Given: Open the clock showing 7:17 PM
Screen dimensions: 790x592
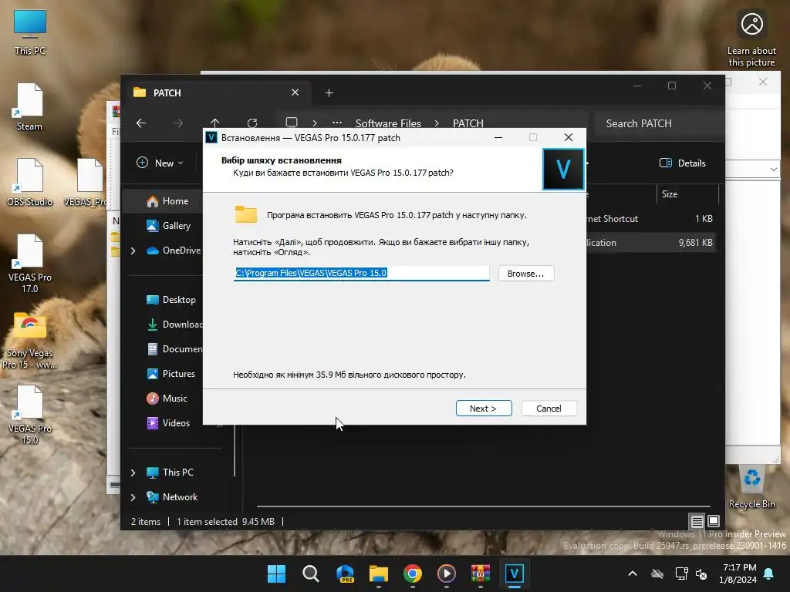Looking at the screenshot, I should click(x=738, y=573).
